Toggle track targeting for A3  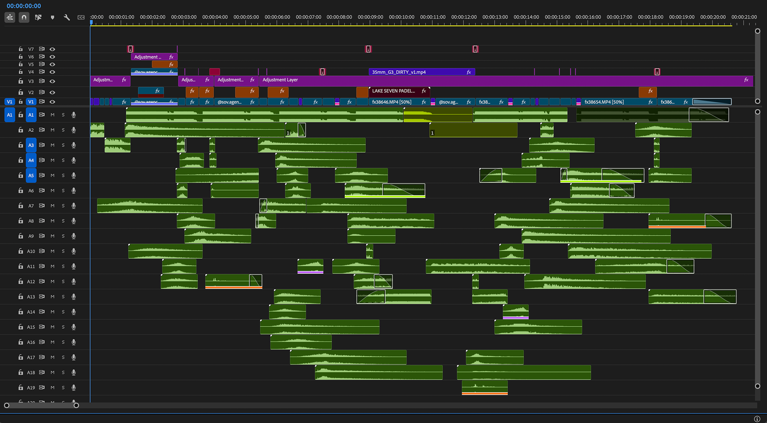[31, 145]
